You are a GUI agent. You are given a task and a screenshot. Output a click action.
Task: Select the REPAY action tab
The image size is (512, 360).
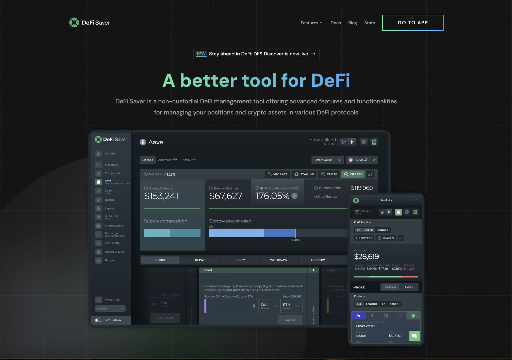coord(200,260)
